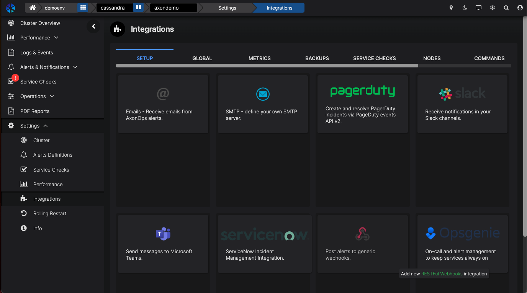This screenshot has width=527, height=293.
Task: Click the demoenv breadcrumb
Action: click(x=55, y=8)
